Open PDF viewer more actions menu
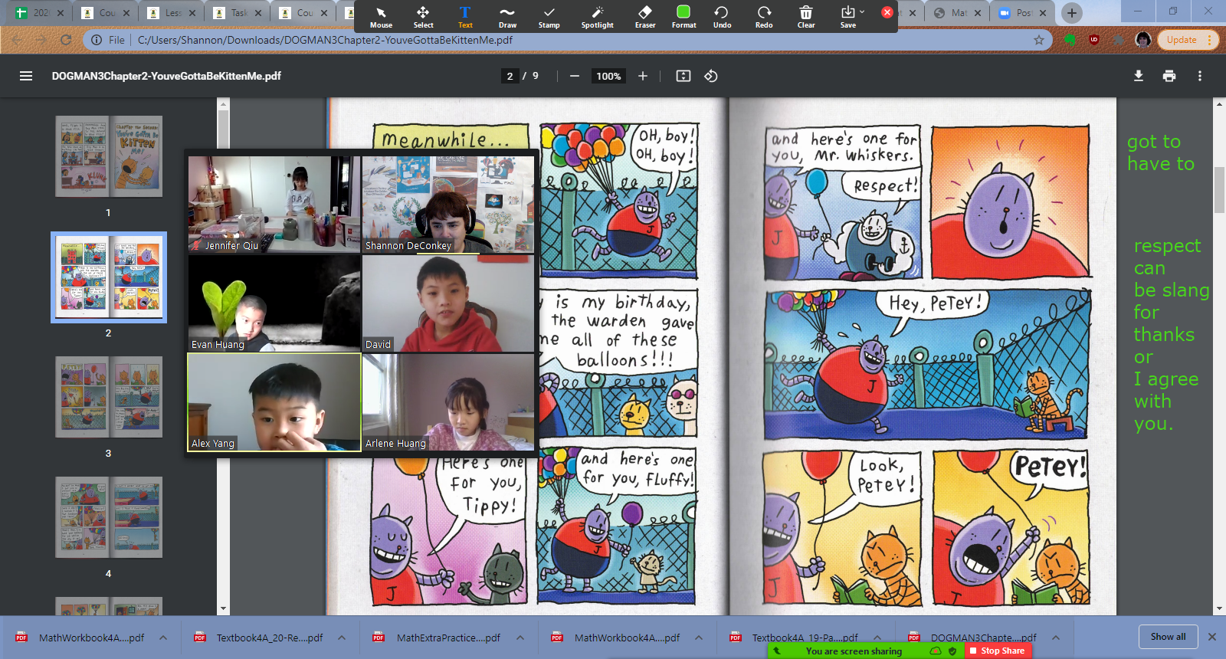1226x659 pixels. (1200, 76)
